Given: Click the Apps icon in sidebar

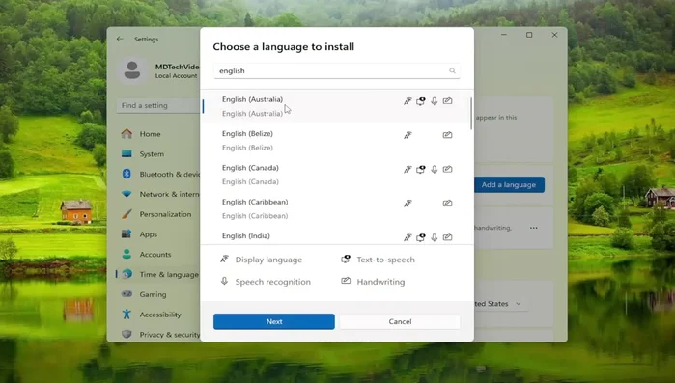Looking at the screenshot, I should [127, 233].
